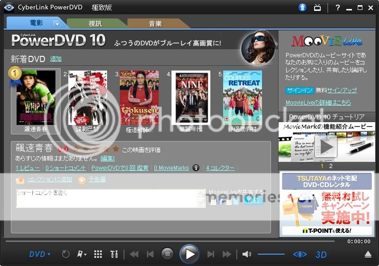This screenshot has width=379, height=266.
Task: Mute the volume speaker icon
Action: pyautogui.click(x=246, y=254)
